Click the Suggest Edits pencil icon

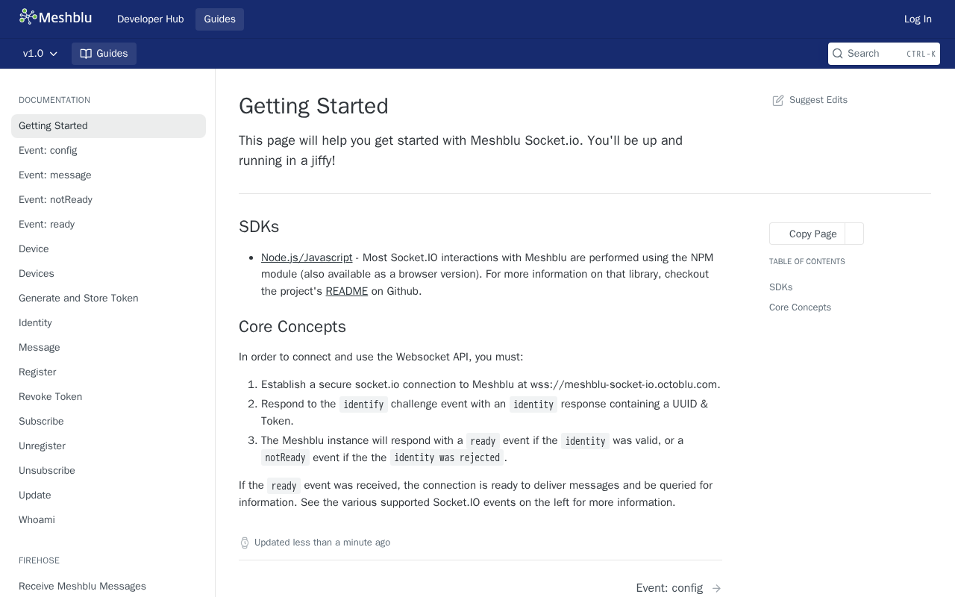pos(778,100)
